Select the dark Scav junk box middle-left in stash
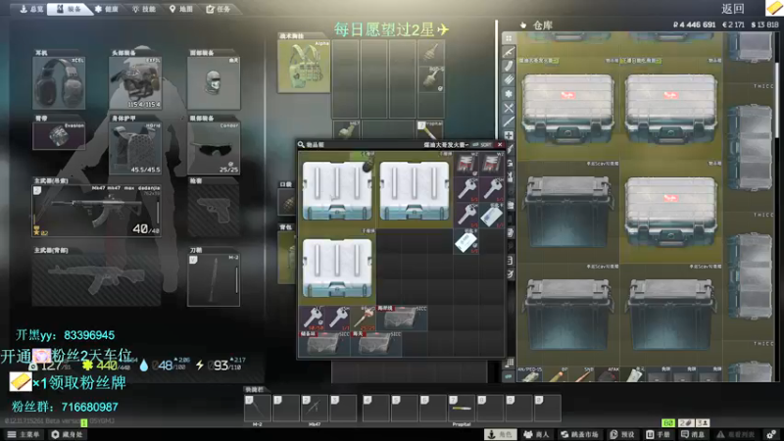Image resolution: width=784 pixels, height=441 pixels. click(568, 213)
